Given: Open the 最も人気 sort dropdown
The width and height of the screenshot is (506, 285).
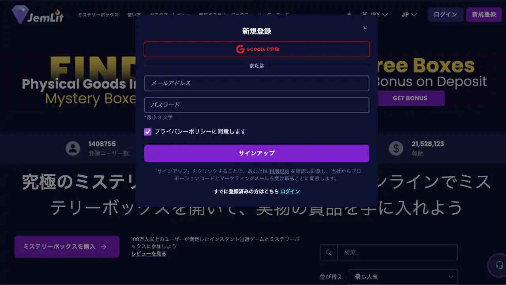Looking at the screenshot, I should (x=403, y=277).
